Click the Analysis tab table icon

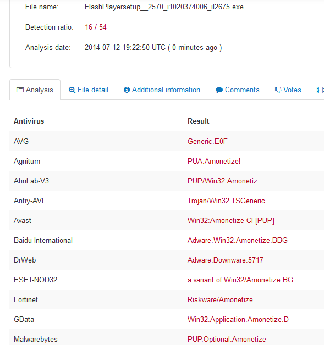20,90
